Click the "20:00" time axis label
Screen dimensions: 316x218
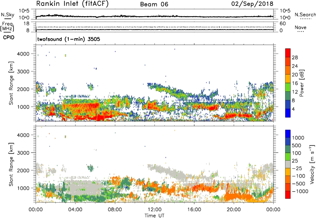(x=233, y=210)
